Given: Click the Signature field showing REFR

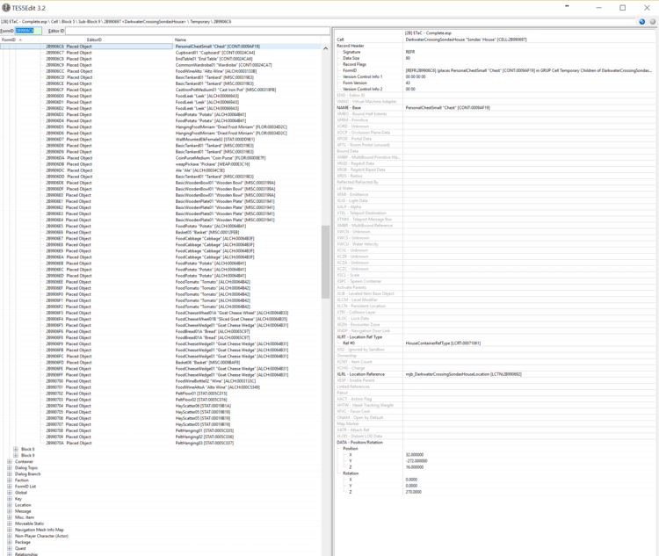Looking at the screenshot, I should tap(496, 52).
